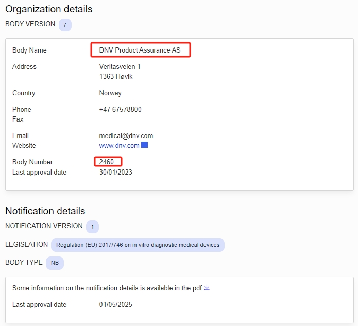Open the www.dnv.com website link
The height and width of the screenshot is (326, 358).
tap(119, 145)
